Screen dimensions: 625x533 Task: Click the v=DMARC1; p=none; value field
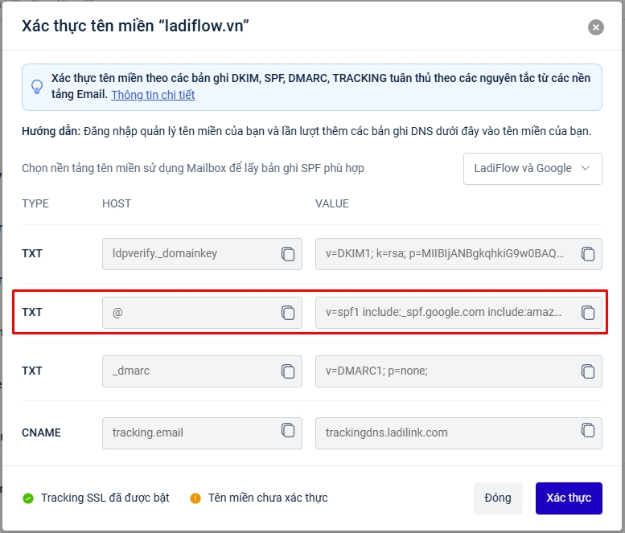click(x=446, y=371)
